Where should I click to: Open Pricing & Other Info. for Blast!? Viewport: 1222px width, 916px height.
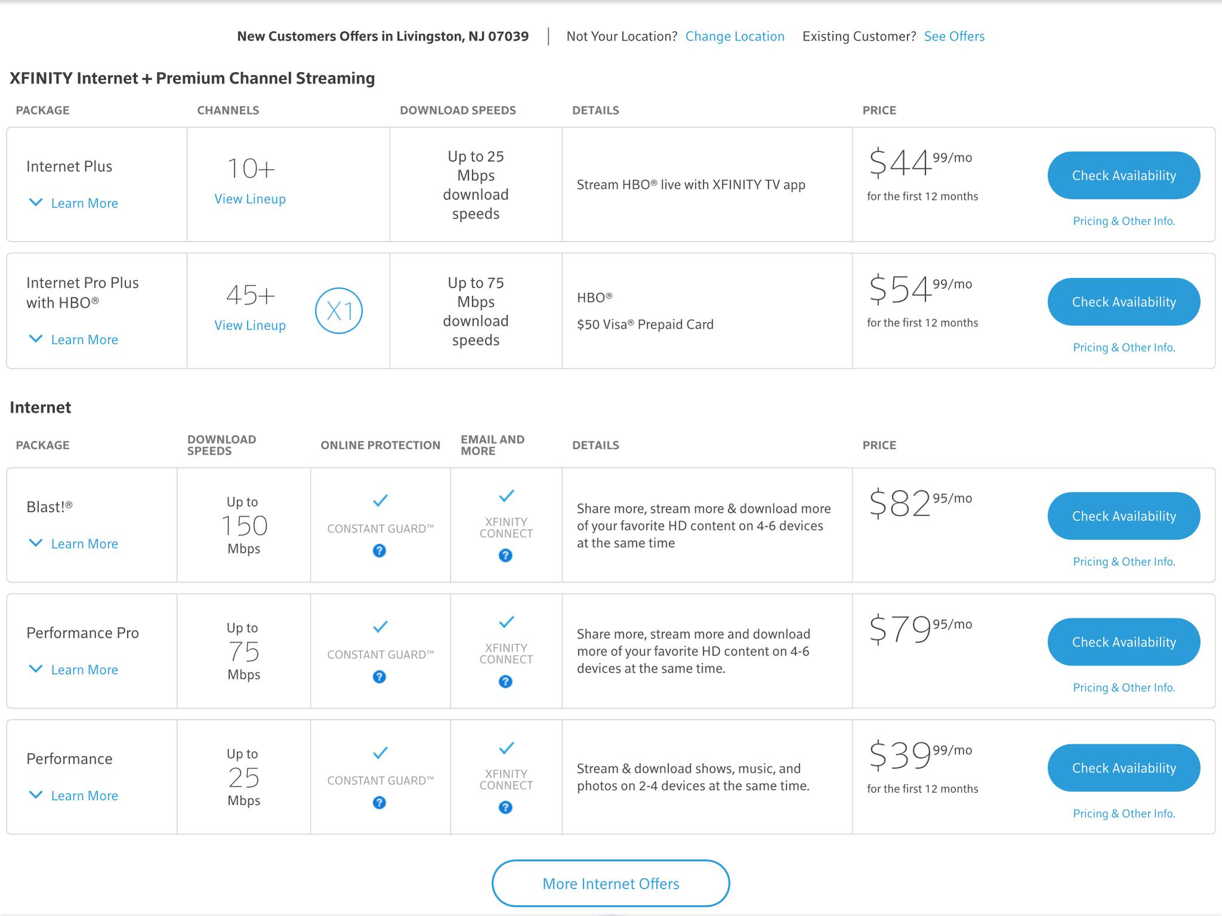1124,562
